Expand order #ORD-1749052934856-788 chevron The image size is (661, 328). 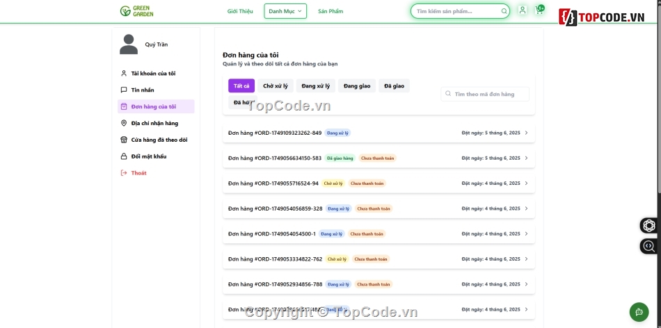pos(526,284)
